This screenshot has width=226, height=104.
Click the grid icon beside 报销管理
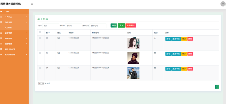click(x=1, y=38)
